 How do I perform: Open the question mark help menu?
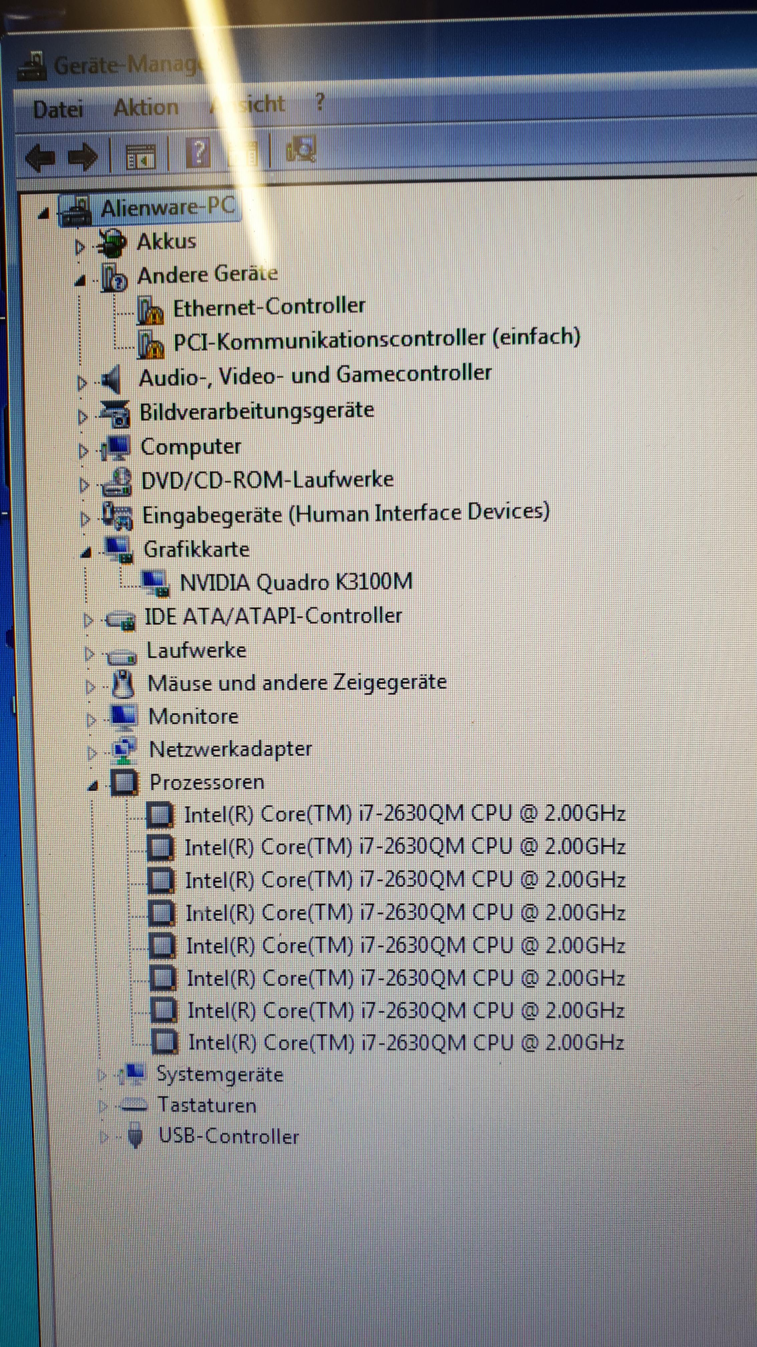pos(320,102)
